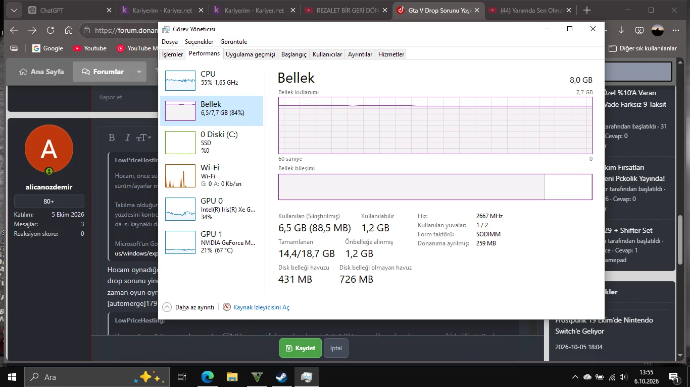Open the Windows Start menu
The image size is (690, 387).
[x=12, y=377]
